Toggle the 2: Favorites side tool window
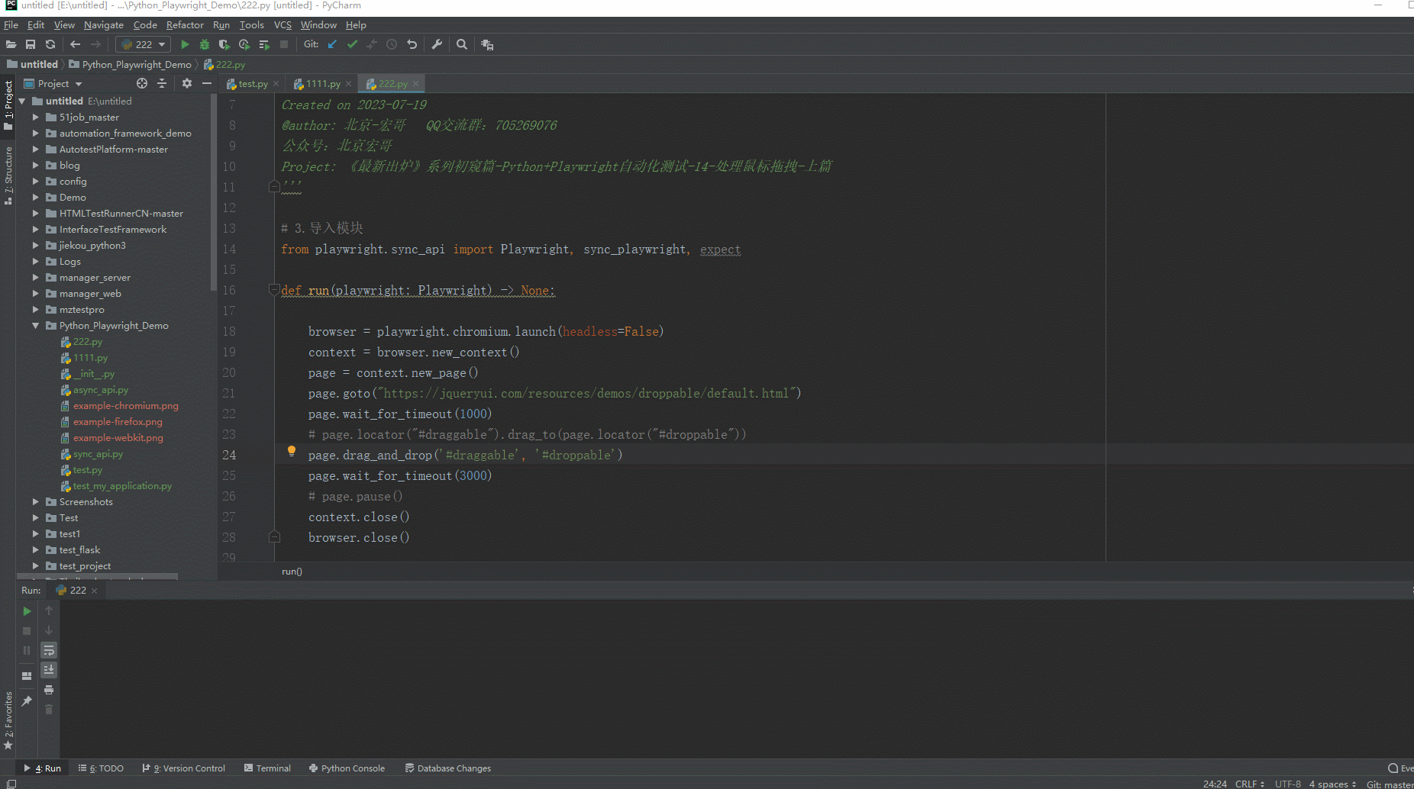This screenshot has height=789, width=1414. coord(8,720)
